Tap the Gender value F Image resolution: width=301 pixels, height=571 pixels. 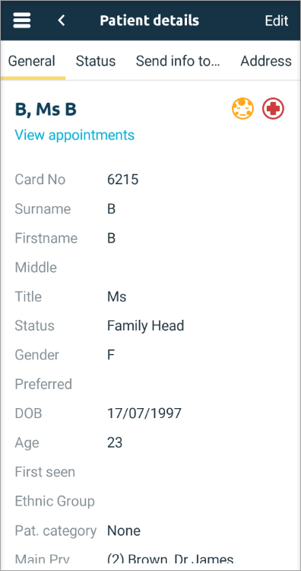pos(111,355)
